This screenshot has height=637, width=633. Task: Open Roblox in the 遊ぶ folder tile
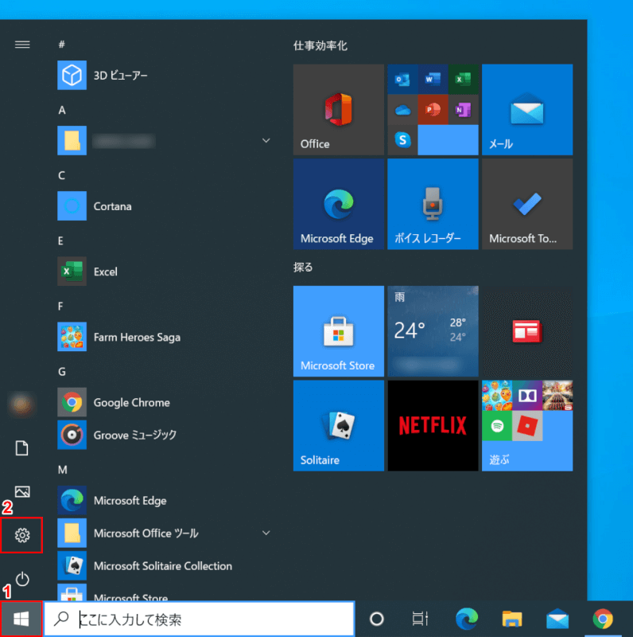coord(527,426)
